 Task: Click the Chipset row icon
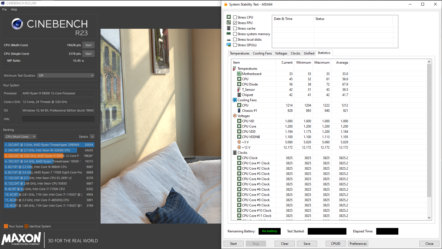[239, 95]
